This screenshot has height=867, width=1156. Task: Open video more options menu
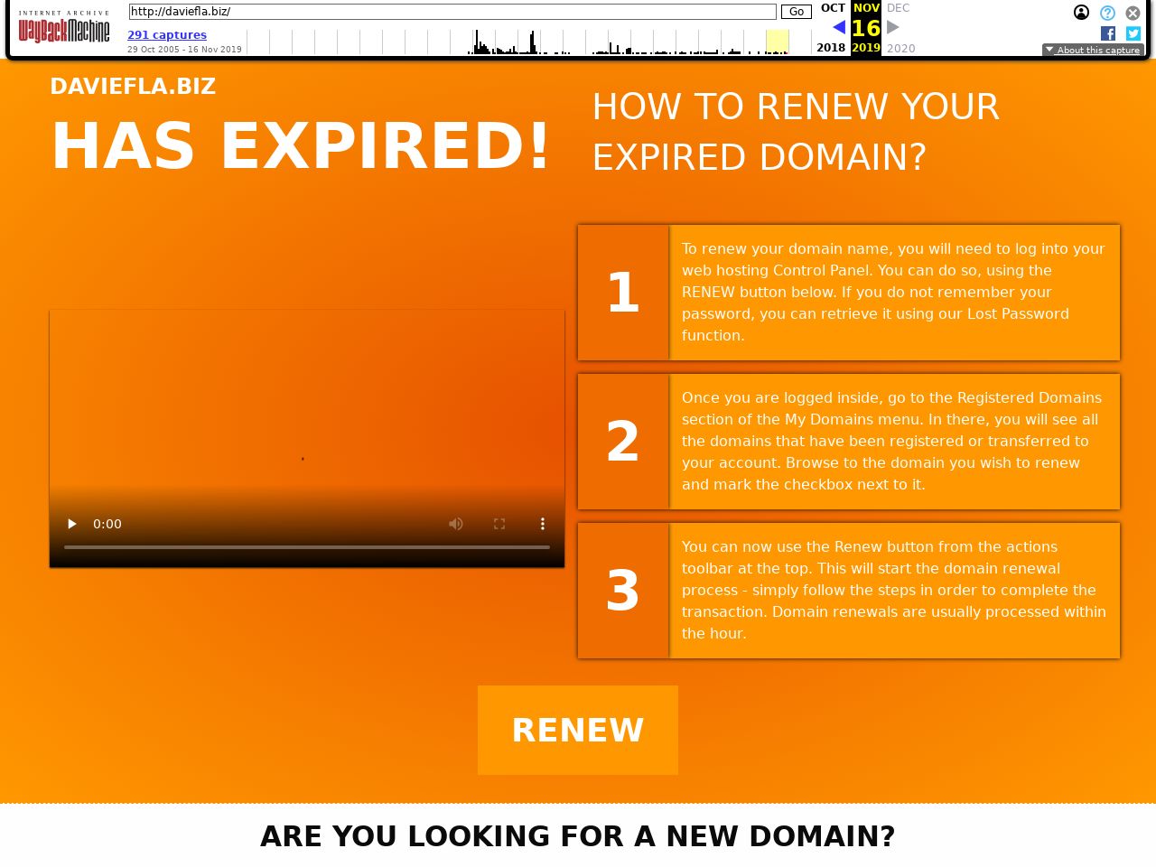click(x=542, y=524)
